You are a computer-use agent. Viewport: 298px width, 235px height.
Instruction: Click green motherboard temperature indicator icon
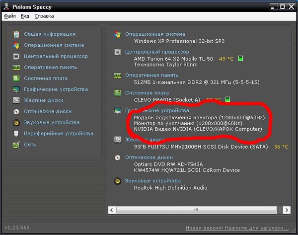pos(227,99)
